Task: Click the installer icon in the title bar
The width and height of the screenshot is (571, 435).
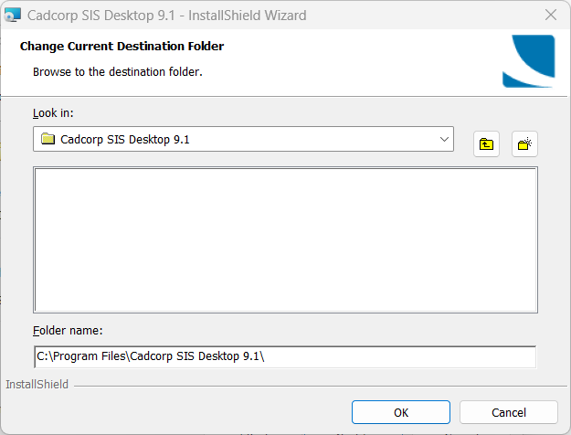Action: pos(13,15)
